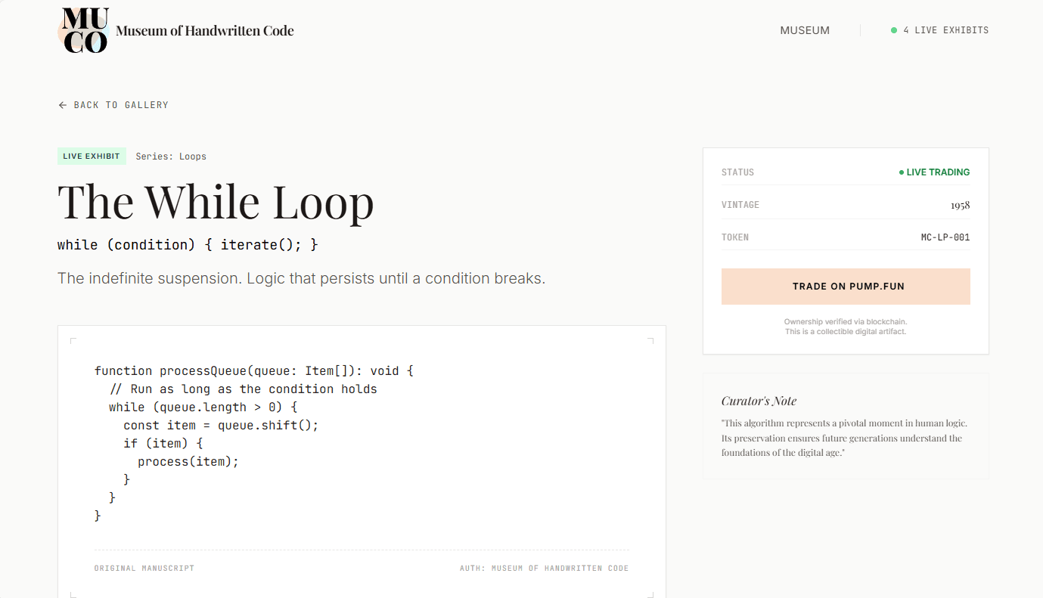Open the MUSEUM navigation item
Screen dimensions: 1043x598
click(x=805, y=30)
